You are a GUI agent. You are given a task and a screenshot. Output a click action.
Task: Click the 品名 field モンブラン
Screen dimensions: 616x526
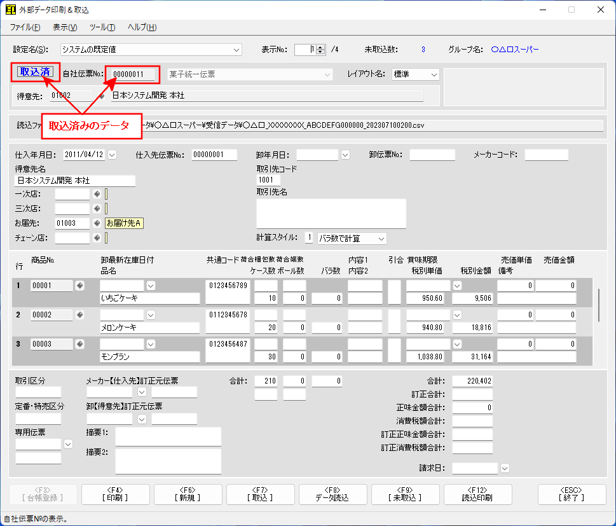[150, 357]
